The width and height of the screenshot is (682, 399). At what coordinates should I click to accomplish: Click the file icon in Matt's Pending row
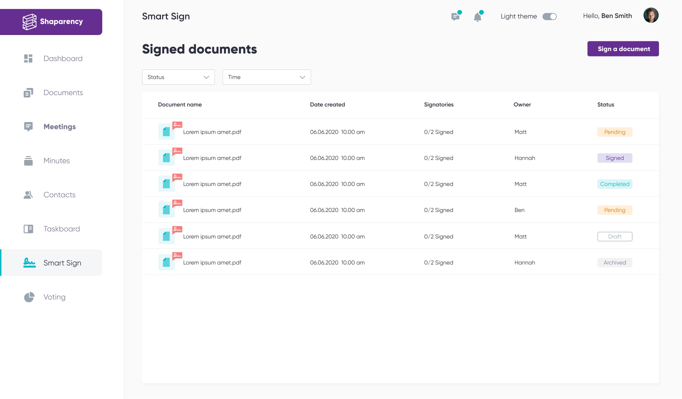(166, 132)
